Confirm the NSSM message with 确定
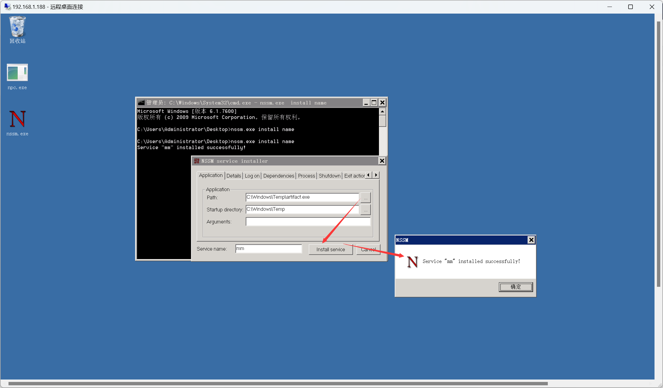Screen dimensions: 663x388 pos(516,287)
